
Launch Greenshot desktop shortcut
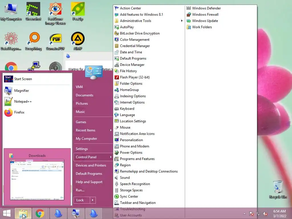pos(33,11)
